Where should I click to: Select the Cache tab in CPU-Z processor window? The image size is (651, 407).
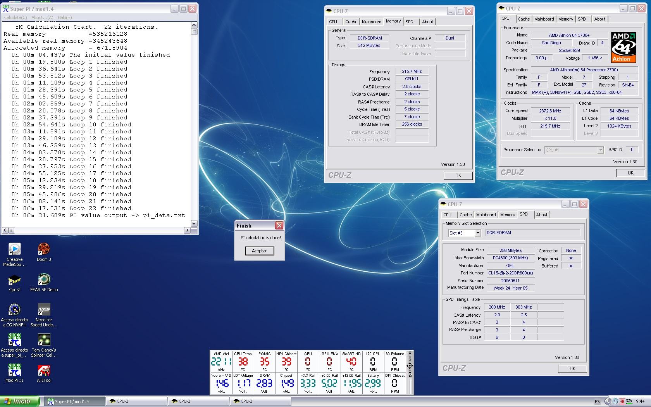524,19
